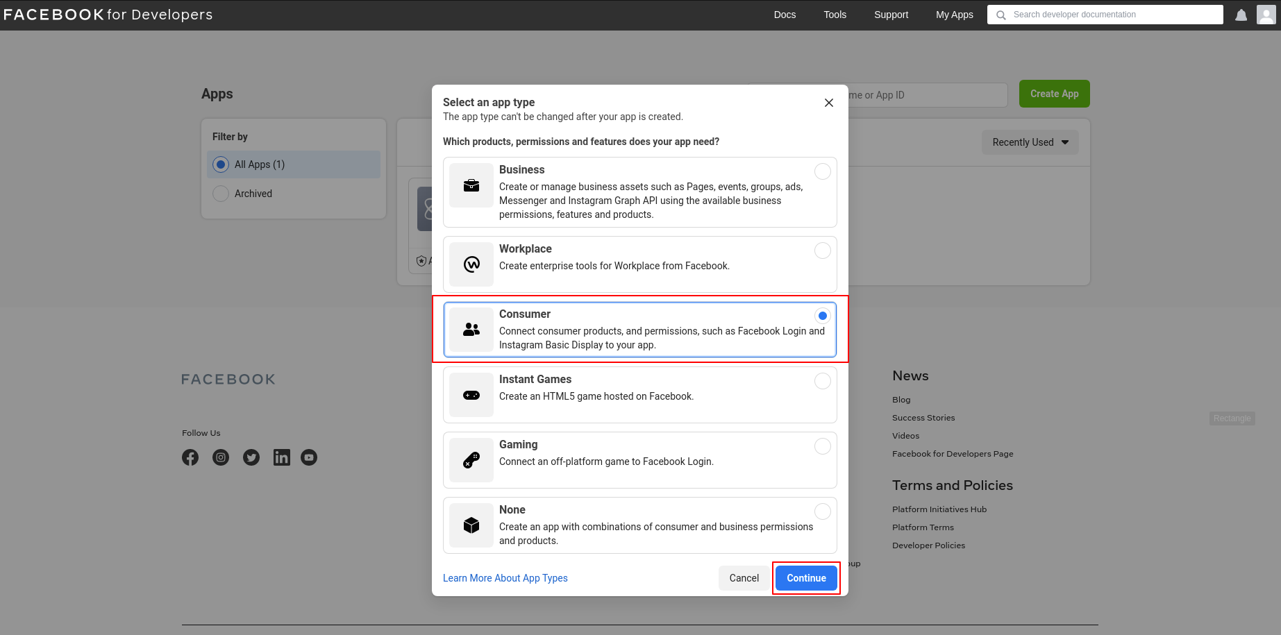Open the Platform Initiatives Hub link

[x=939, y=509]
